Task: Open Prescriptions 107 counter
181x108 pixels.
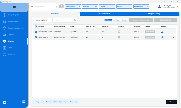Action: (73, 7)
